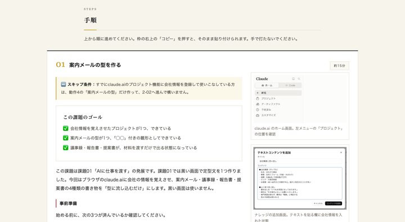The height and width of the screenshot is (222, 405).
Task: Click the 案内メールの型を作る step title
Action: click(x=95, y=65)
